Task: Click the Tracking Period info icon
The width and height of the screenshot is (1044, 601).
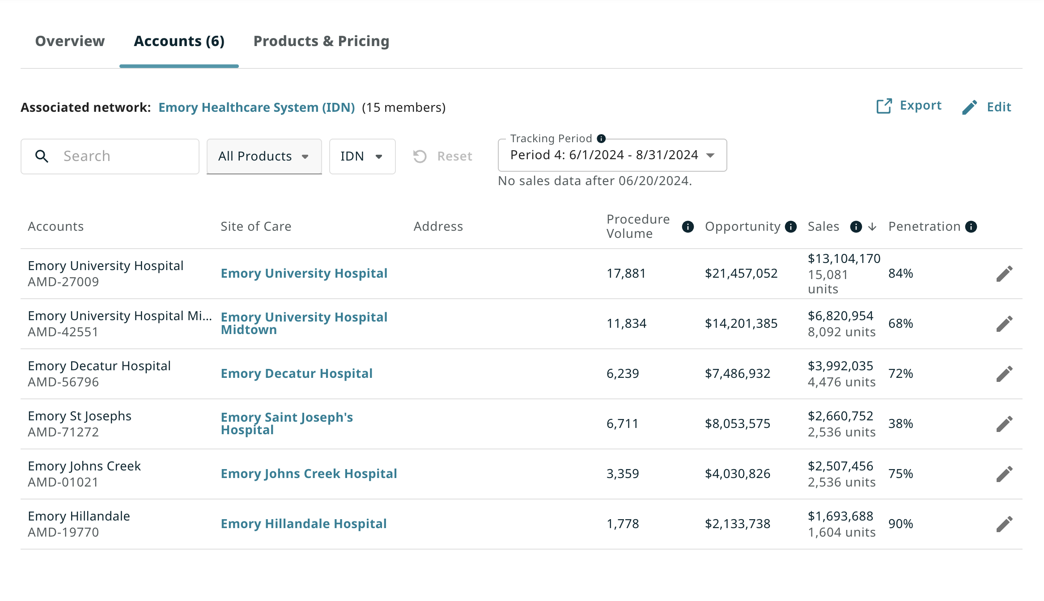Action: pos(602,139)
